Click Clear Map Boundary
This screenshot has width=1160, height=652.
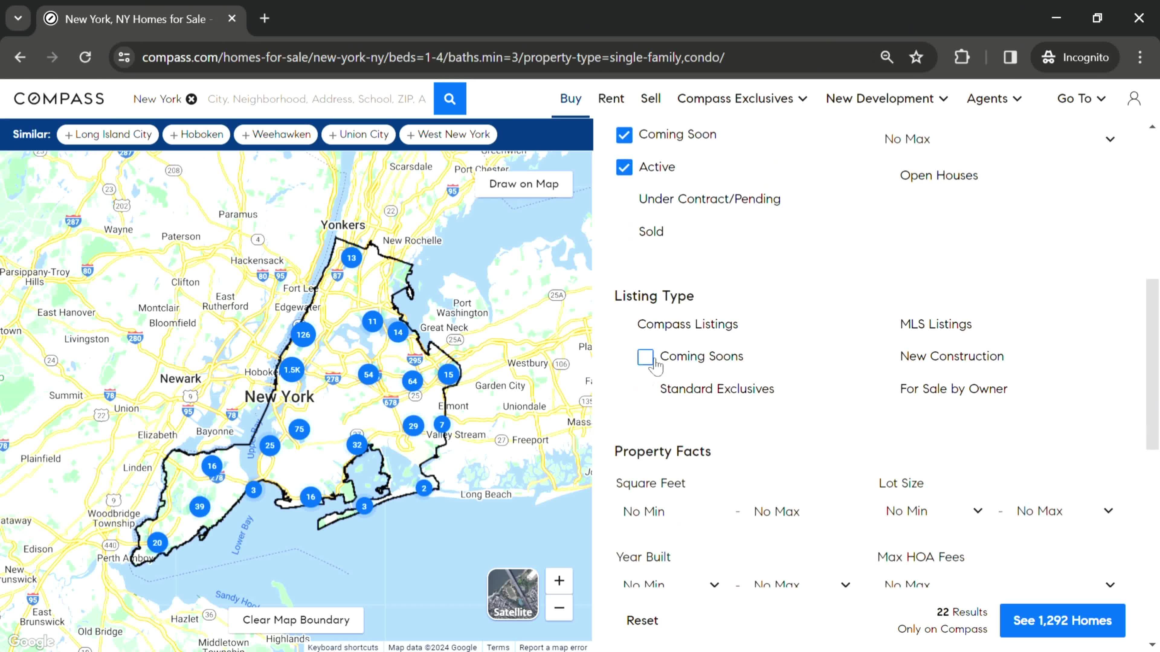[x=296, y=620]
